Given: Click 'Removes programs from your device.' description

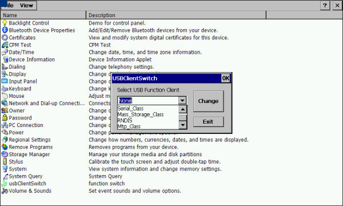Looking at the screenshot, I should click(x=133, y=147).
